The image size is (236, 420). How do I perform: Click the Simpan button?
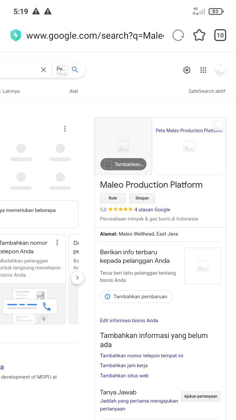coord(142,198)
